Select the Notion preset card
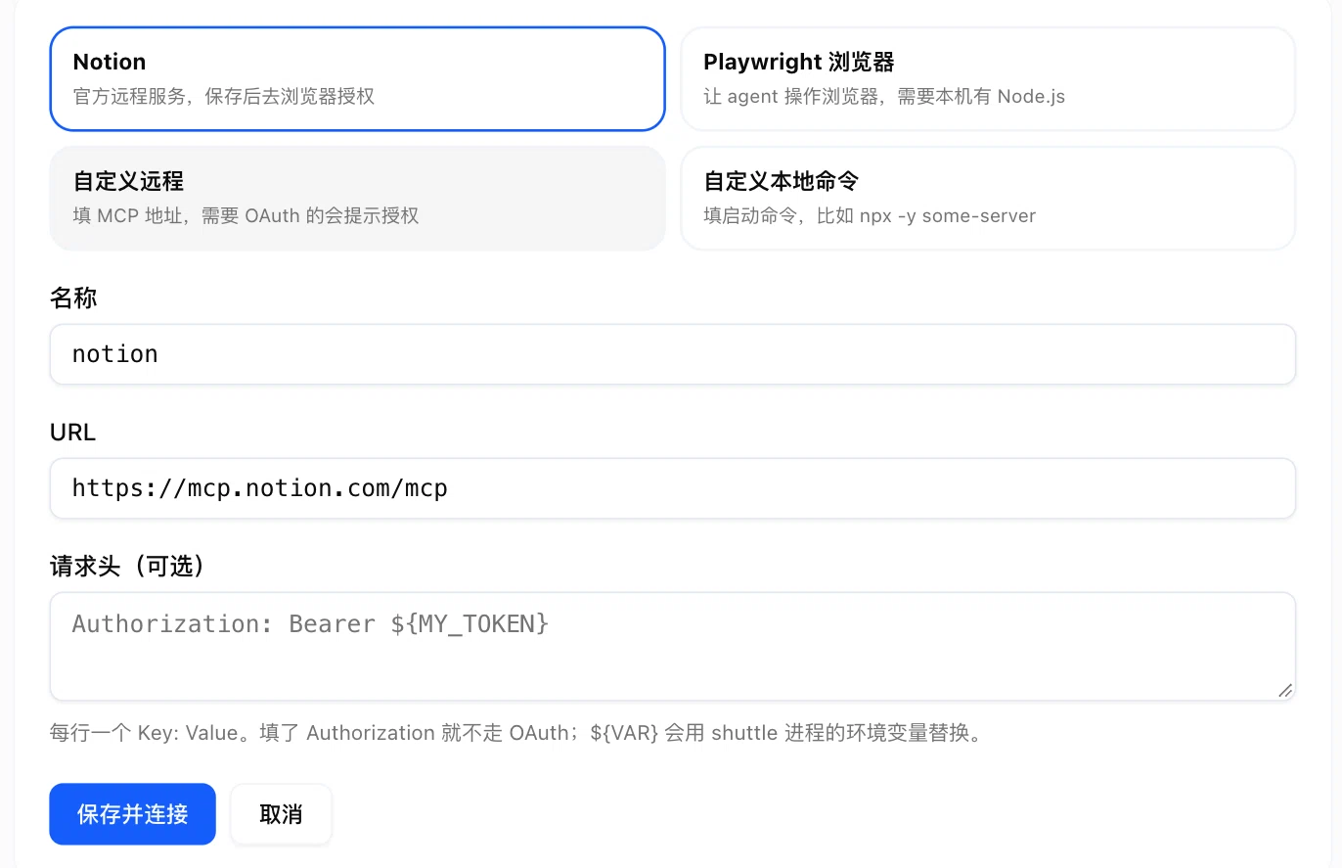 (x=357, y=78)
